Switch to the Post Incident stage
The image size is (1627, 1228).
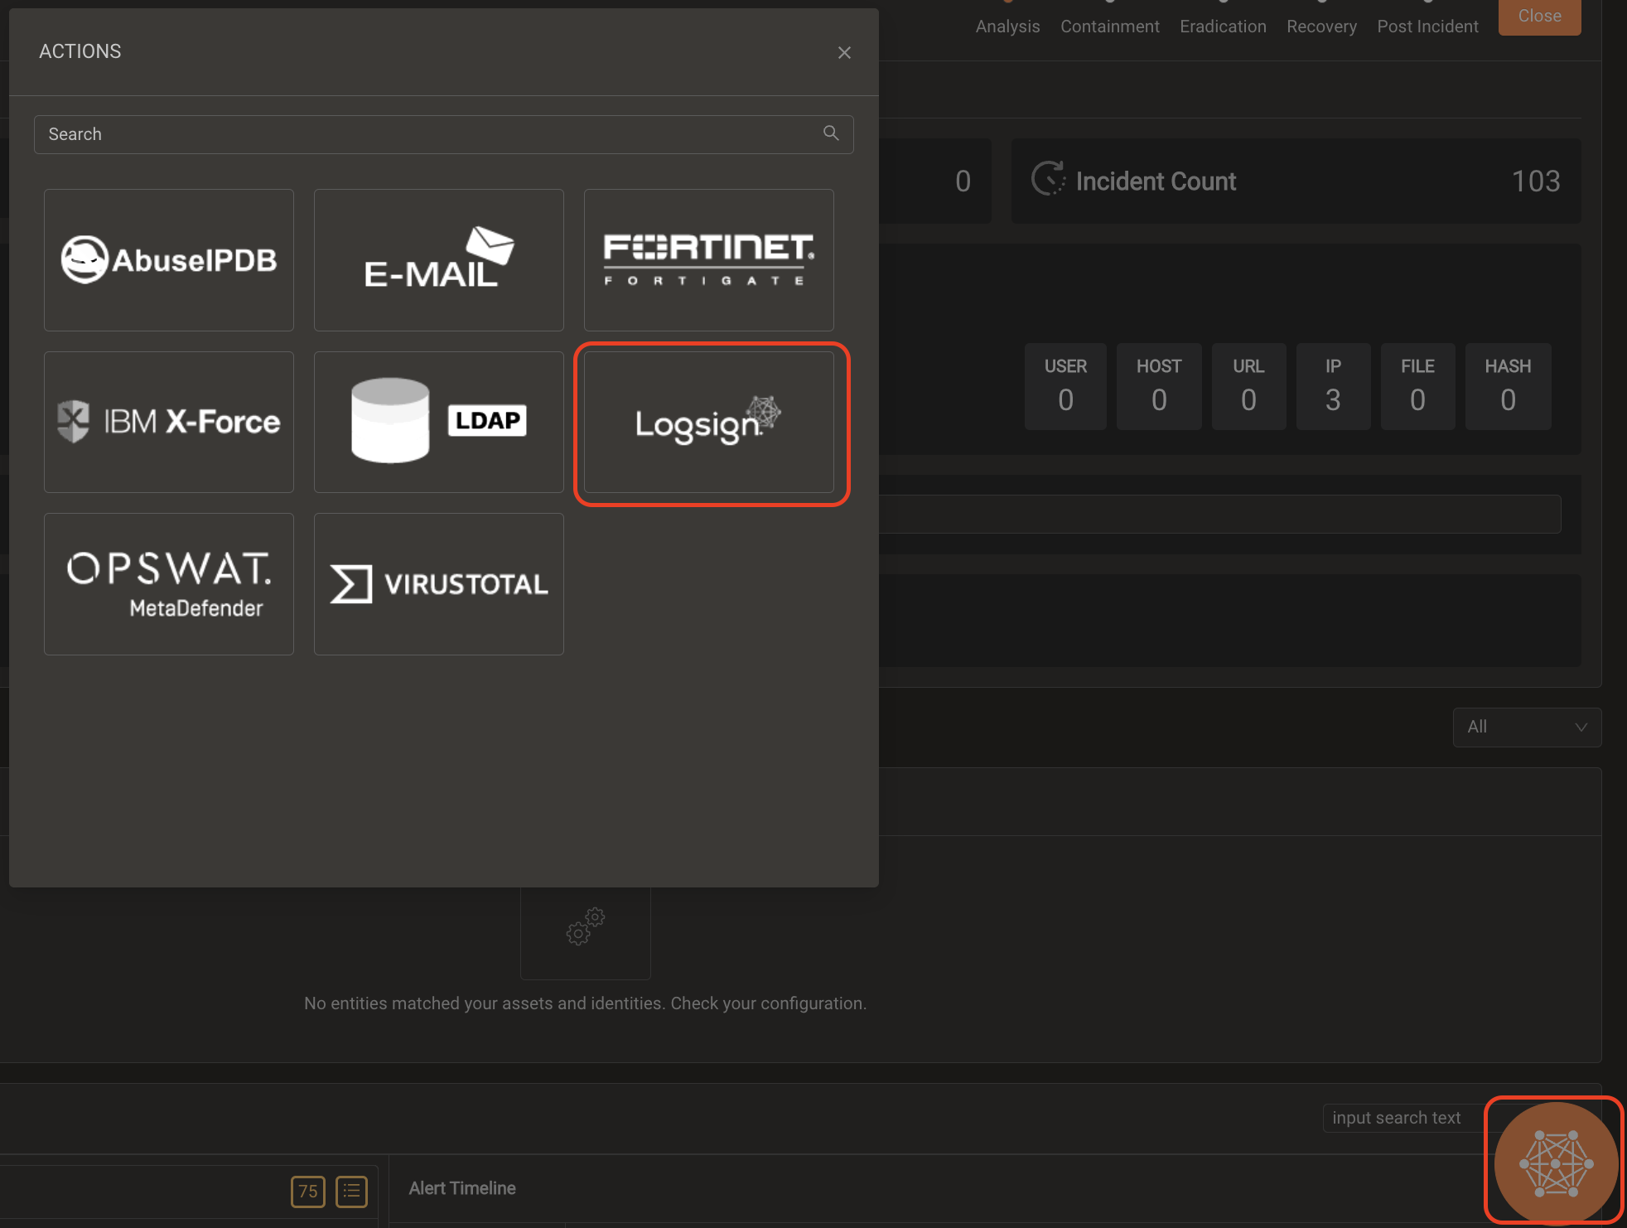1427,27
